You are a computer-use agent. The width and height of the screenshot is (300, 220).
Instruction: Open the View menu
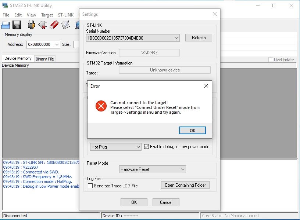click(x=31, y=15)
